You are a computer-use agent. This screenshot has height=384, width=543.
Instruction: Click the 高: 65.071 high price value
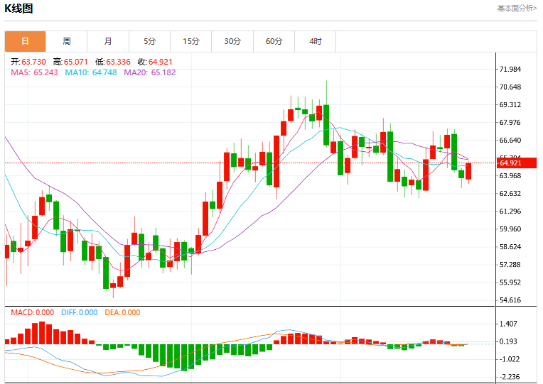click(x=70, y=62)
